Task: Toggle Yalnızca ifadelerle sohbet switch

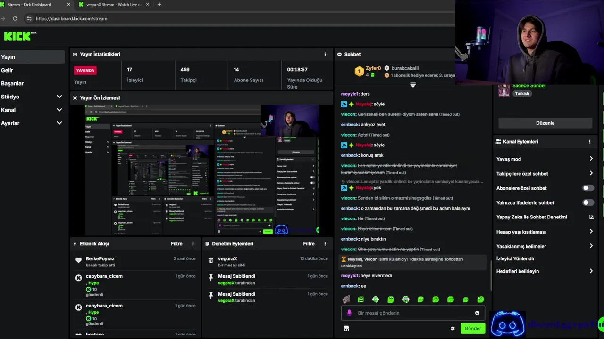Action: [x=588, y=202]
